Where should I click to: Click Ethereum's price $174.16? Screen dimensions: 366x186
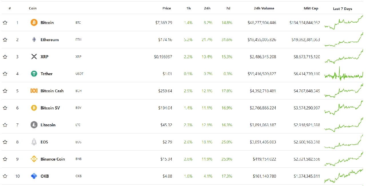pos(165,40)
